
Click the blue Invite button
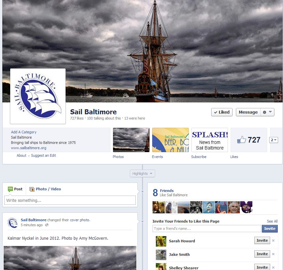click(x=269, y=229)
